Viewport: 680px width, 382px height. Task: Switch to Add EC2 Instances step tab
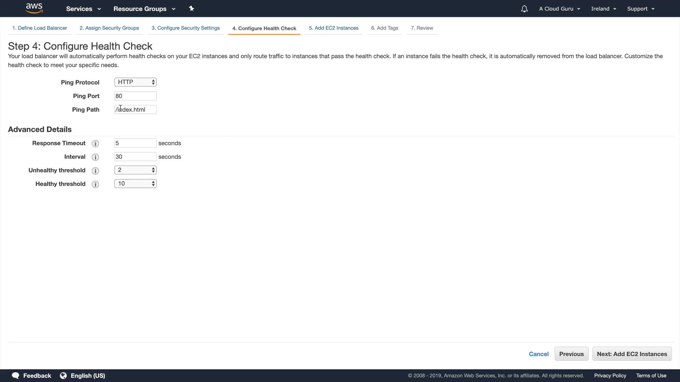[334, 28]
